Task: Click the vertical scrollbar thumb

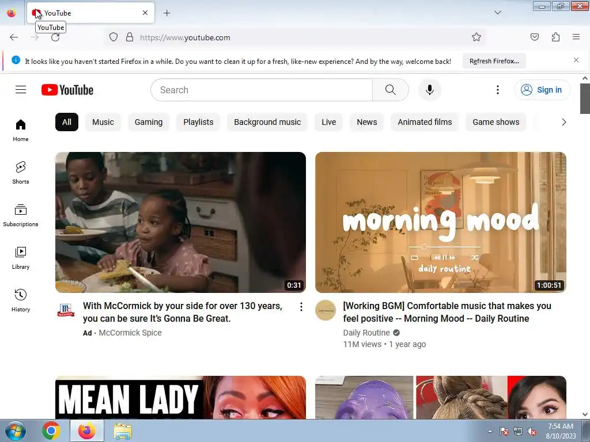Action: (x=585, y=98)
